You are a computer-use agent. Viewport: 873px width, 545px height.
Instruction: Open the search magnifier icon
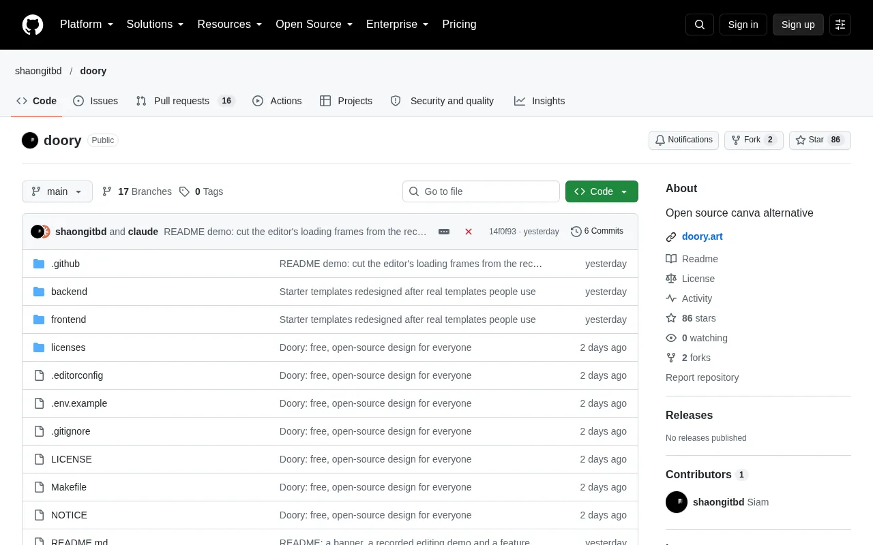coord(700,25)
